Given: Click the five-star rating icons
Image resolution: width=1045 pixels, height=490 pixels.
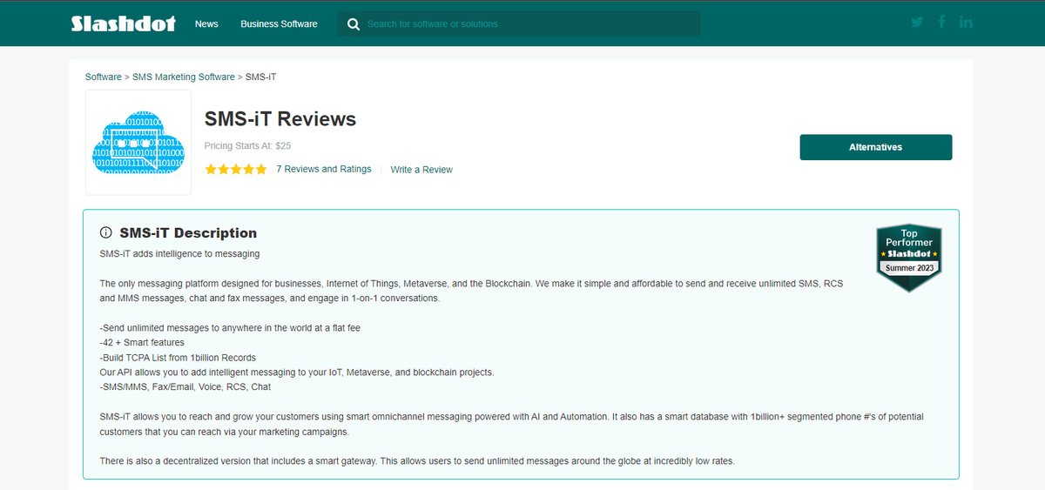Looking at the screenshot, I should 236,170.
